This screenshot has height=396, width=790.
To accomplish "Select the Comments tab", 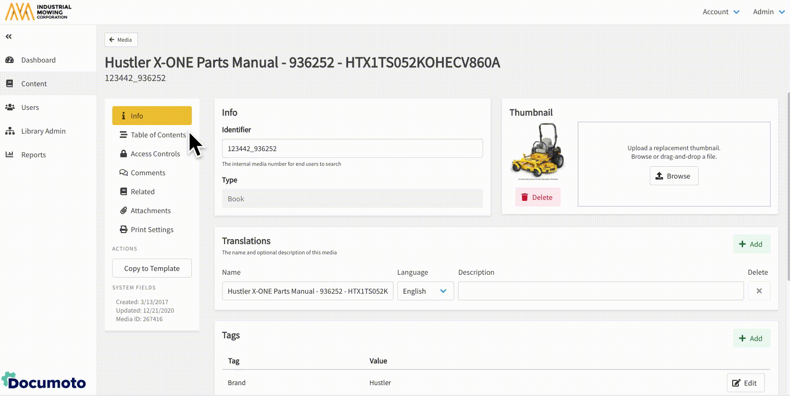I will pos(148,173).
